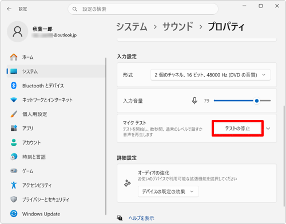
Task: Click the Bluetooth icon in sidebar
Action: tap(14, 86)
